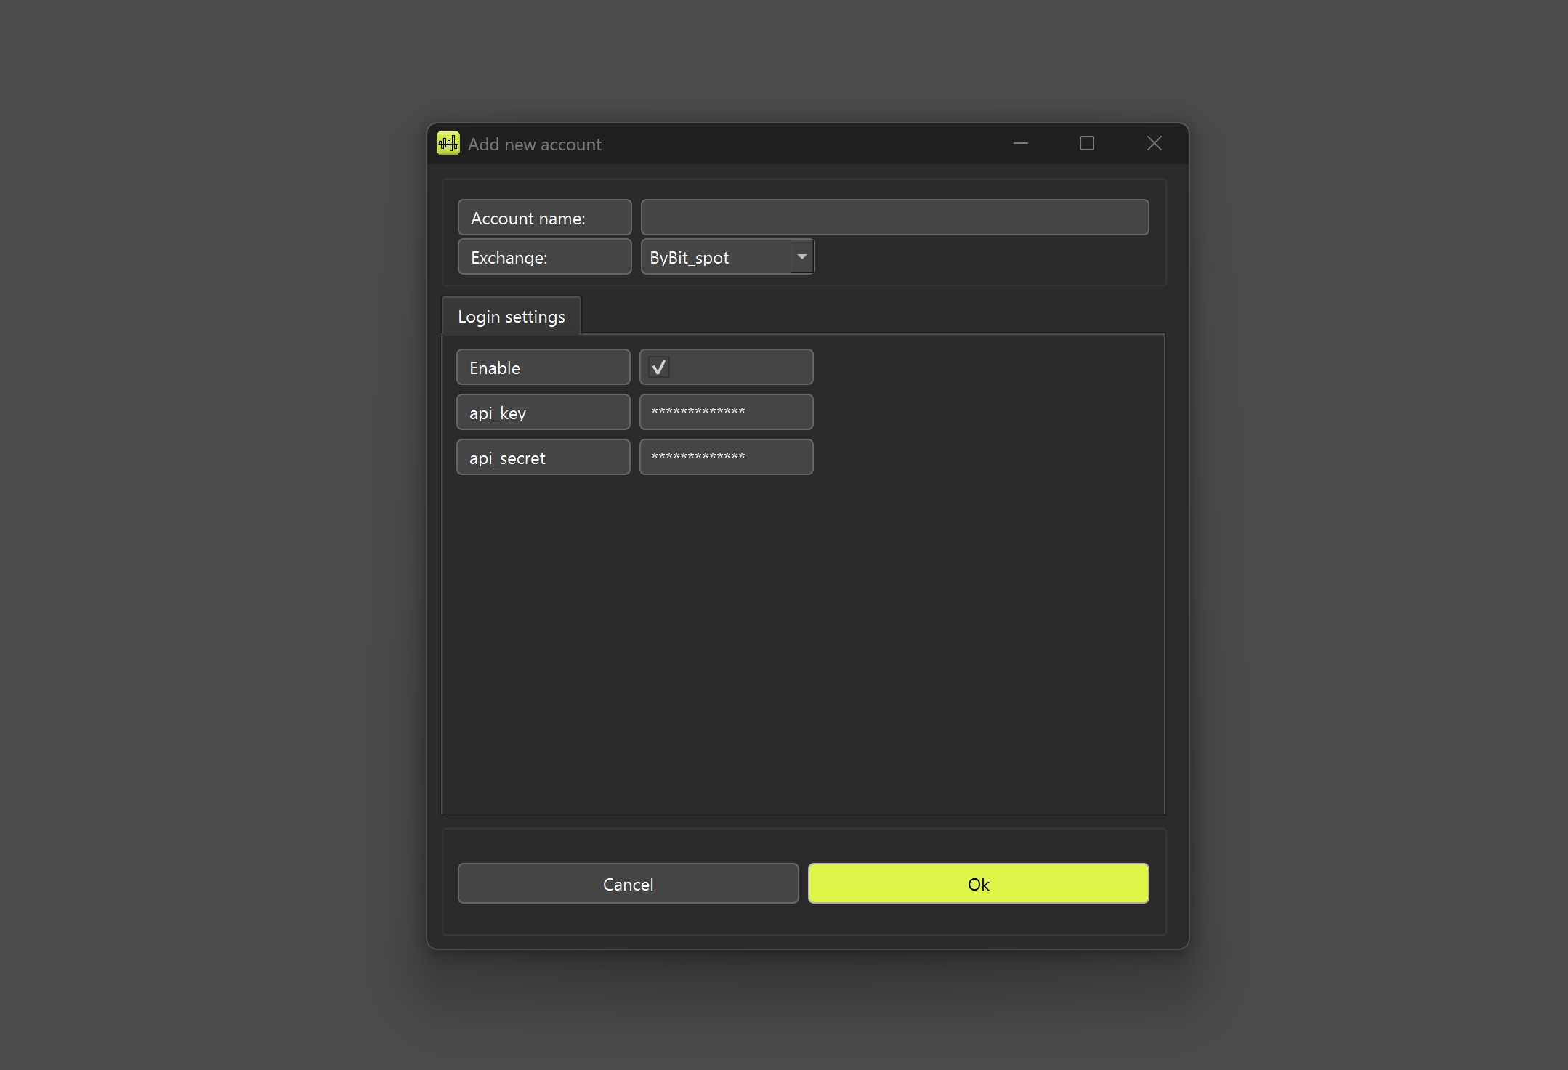Focus the Account name text field
The width and height of the screenshot is (1568, 1070).
894,217
